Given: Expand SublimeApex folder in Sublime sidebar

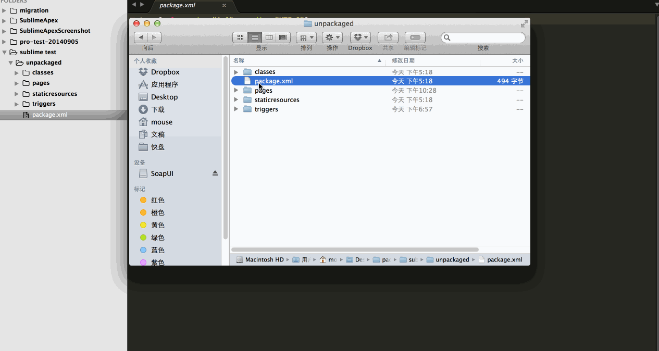Looking at the screenshot, I should pyautogui.click(x=4, y=21).
